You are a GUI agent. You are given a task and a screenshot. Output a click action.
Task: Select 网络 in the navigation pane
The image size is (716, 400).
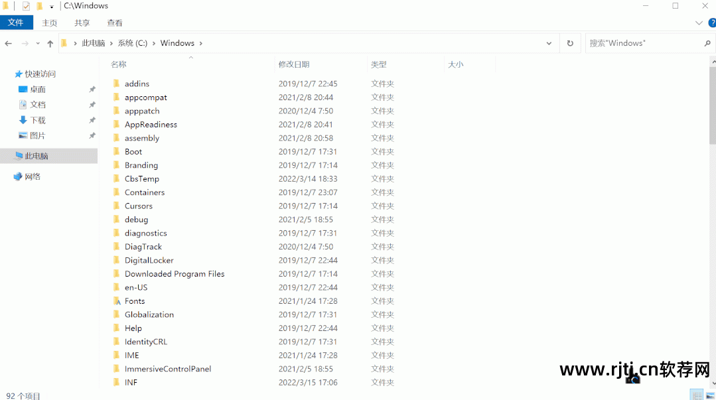pos(32,176)
